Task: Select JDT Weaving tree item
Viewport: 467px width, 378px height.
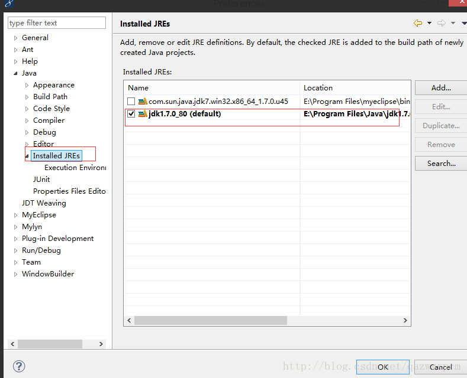Action: 44,203
